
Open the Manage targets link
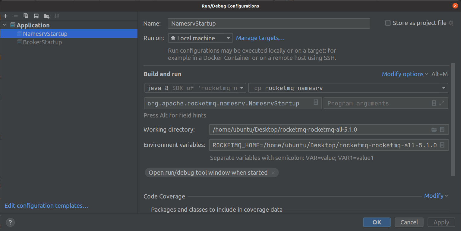[260, 38]
